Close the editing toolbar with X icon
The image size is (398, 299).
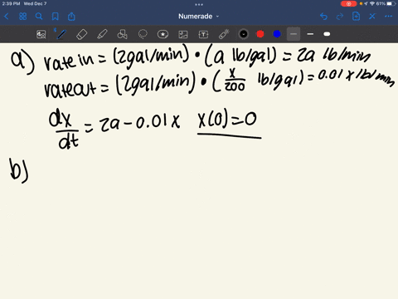(x=372, y=17)
